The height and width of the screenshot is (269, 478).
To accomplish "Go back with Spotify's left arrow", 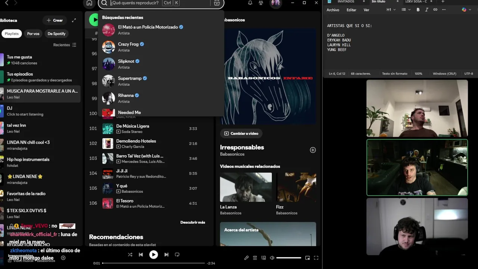I will tap(6, 3).
